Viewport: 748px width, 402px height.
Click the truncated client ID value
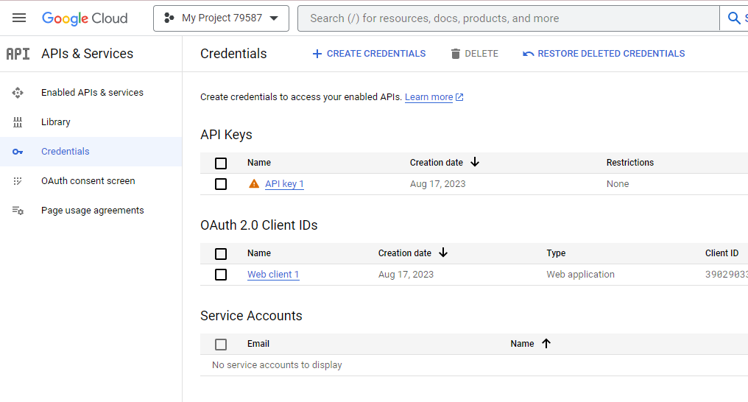(x=727, y=275)
